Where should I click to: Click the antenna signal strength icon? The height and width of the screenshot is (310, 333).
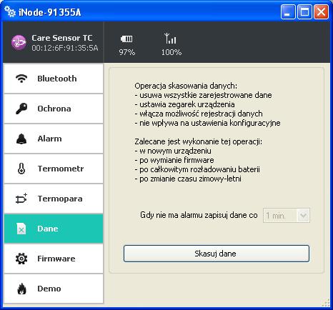(x=170, y=39)
